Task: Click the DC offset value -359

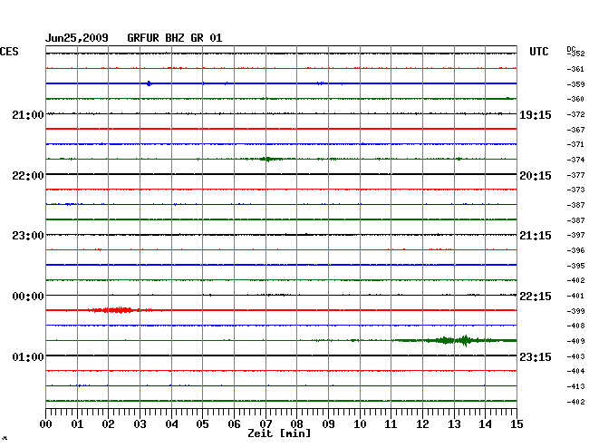Action: (575, 84)
